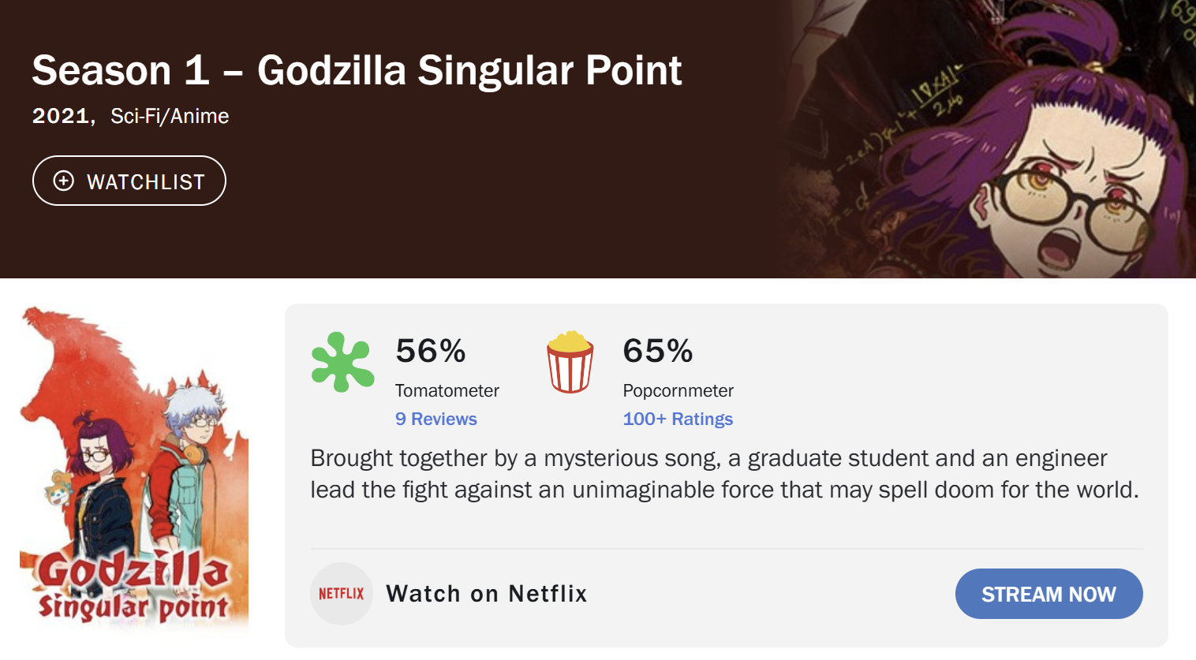Screen dimensions: 1196x660
Task: Open the season poster thumbnail
Action: click(134, 469)
